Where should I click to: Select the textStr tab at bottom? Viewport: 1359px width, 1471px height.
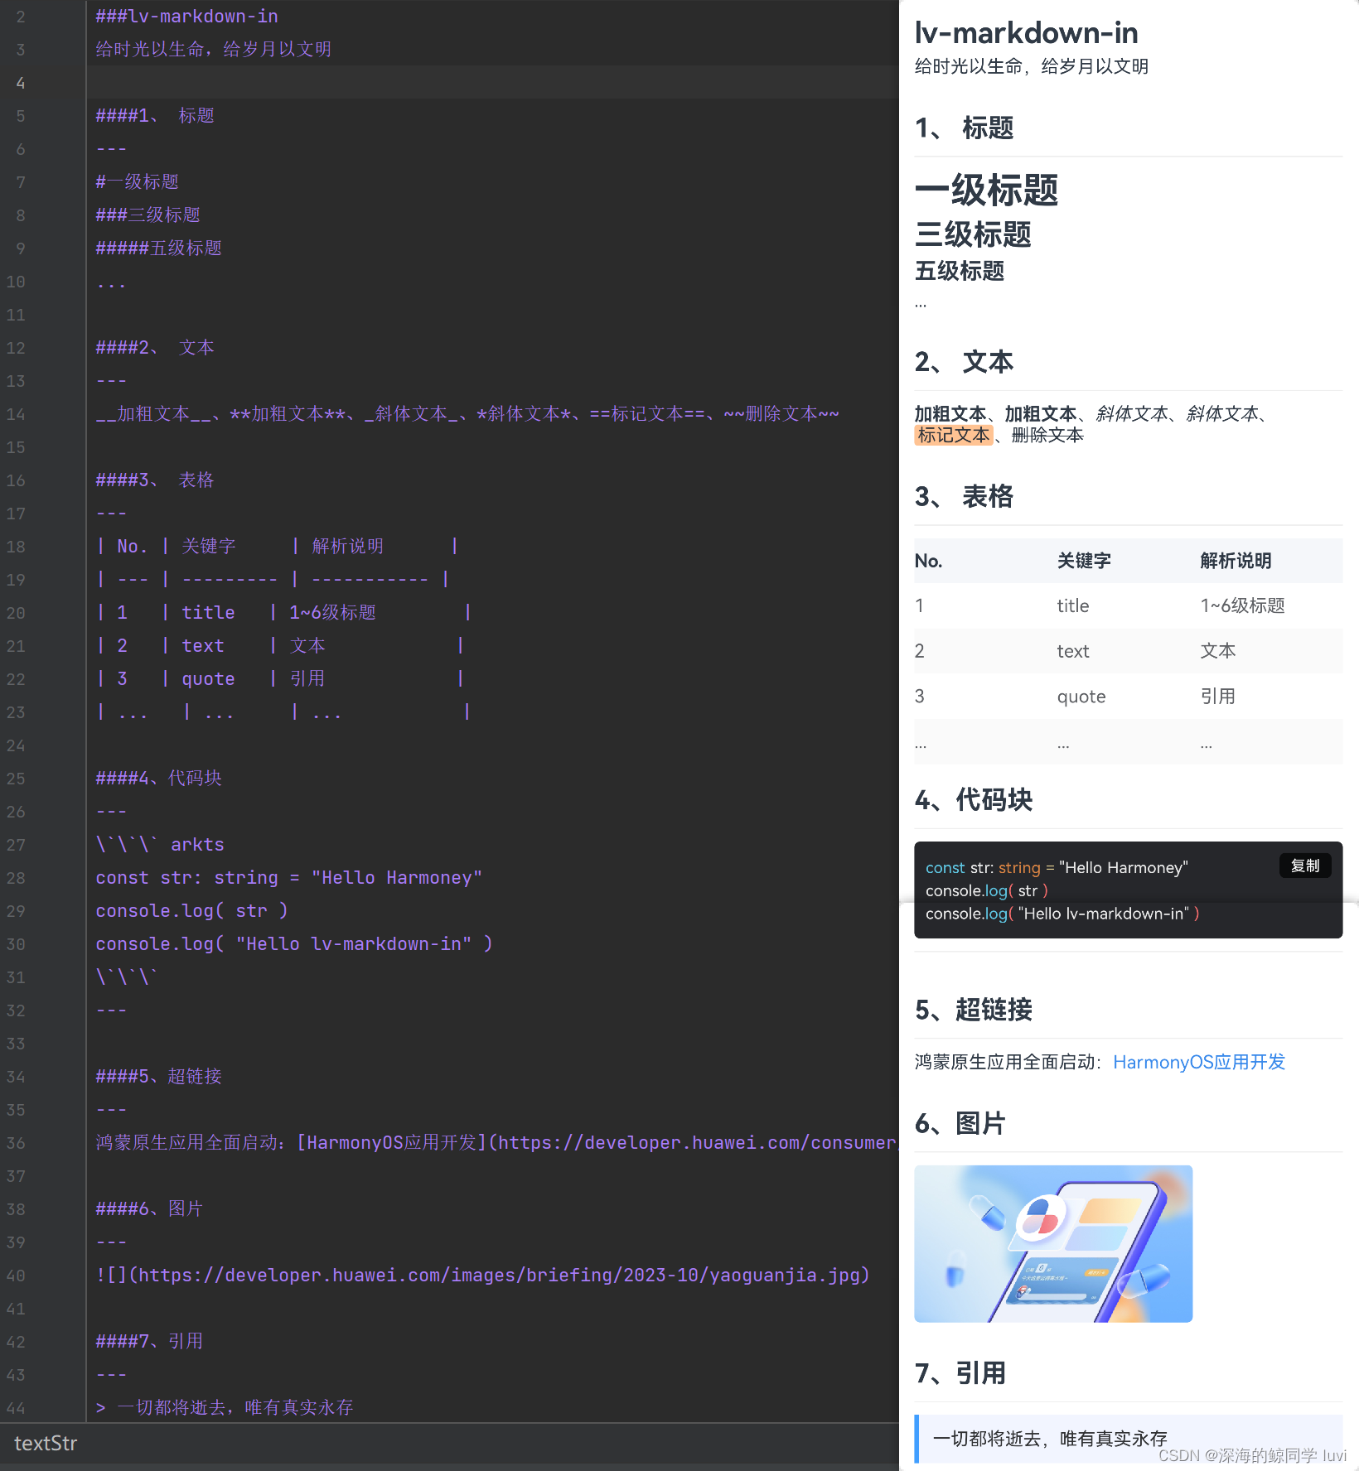tap(46, 1444)
